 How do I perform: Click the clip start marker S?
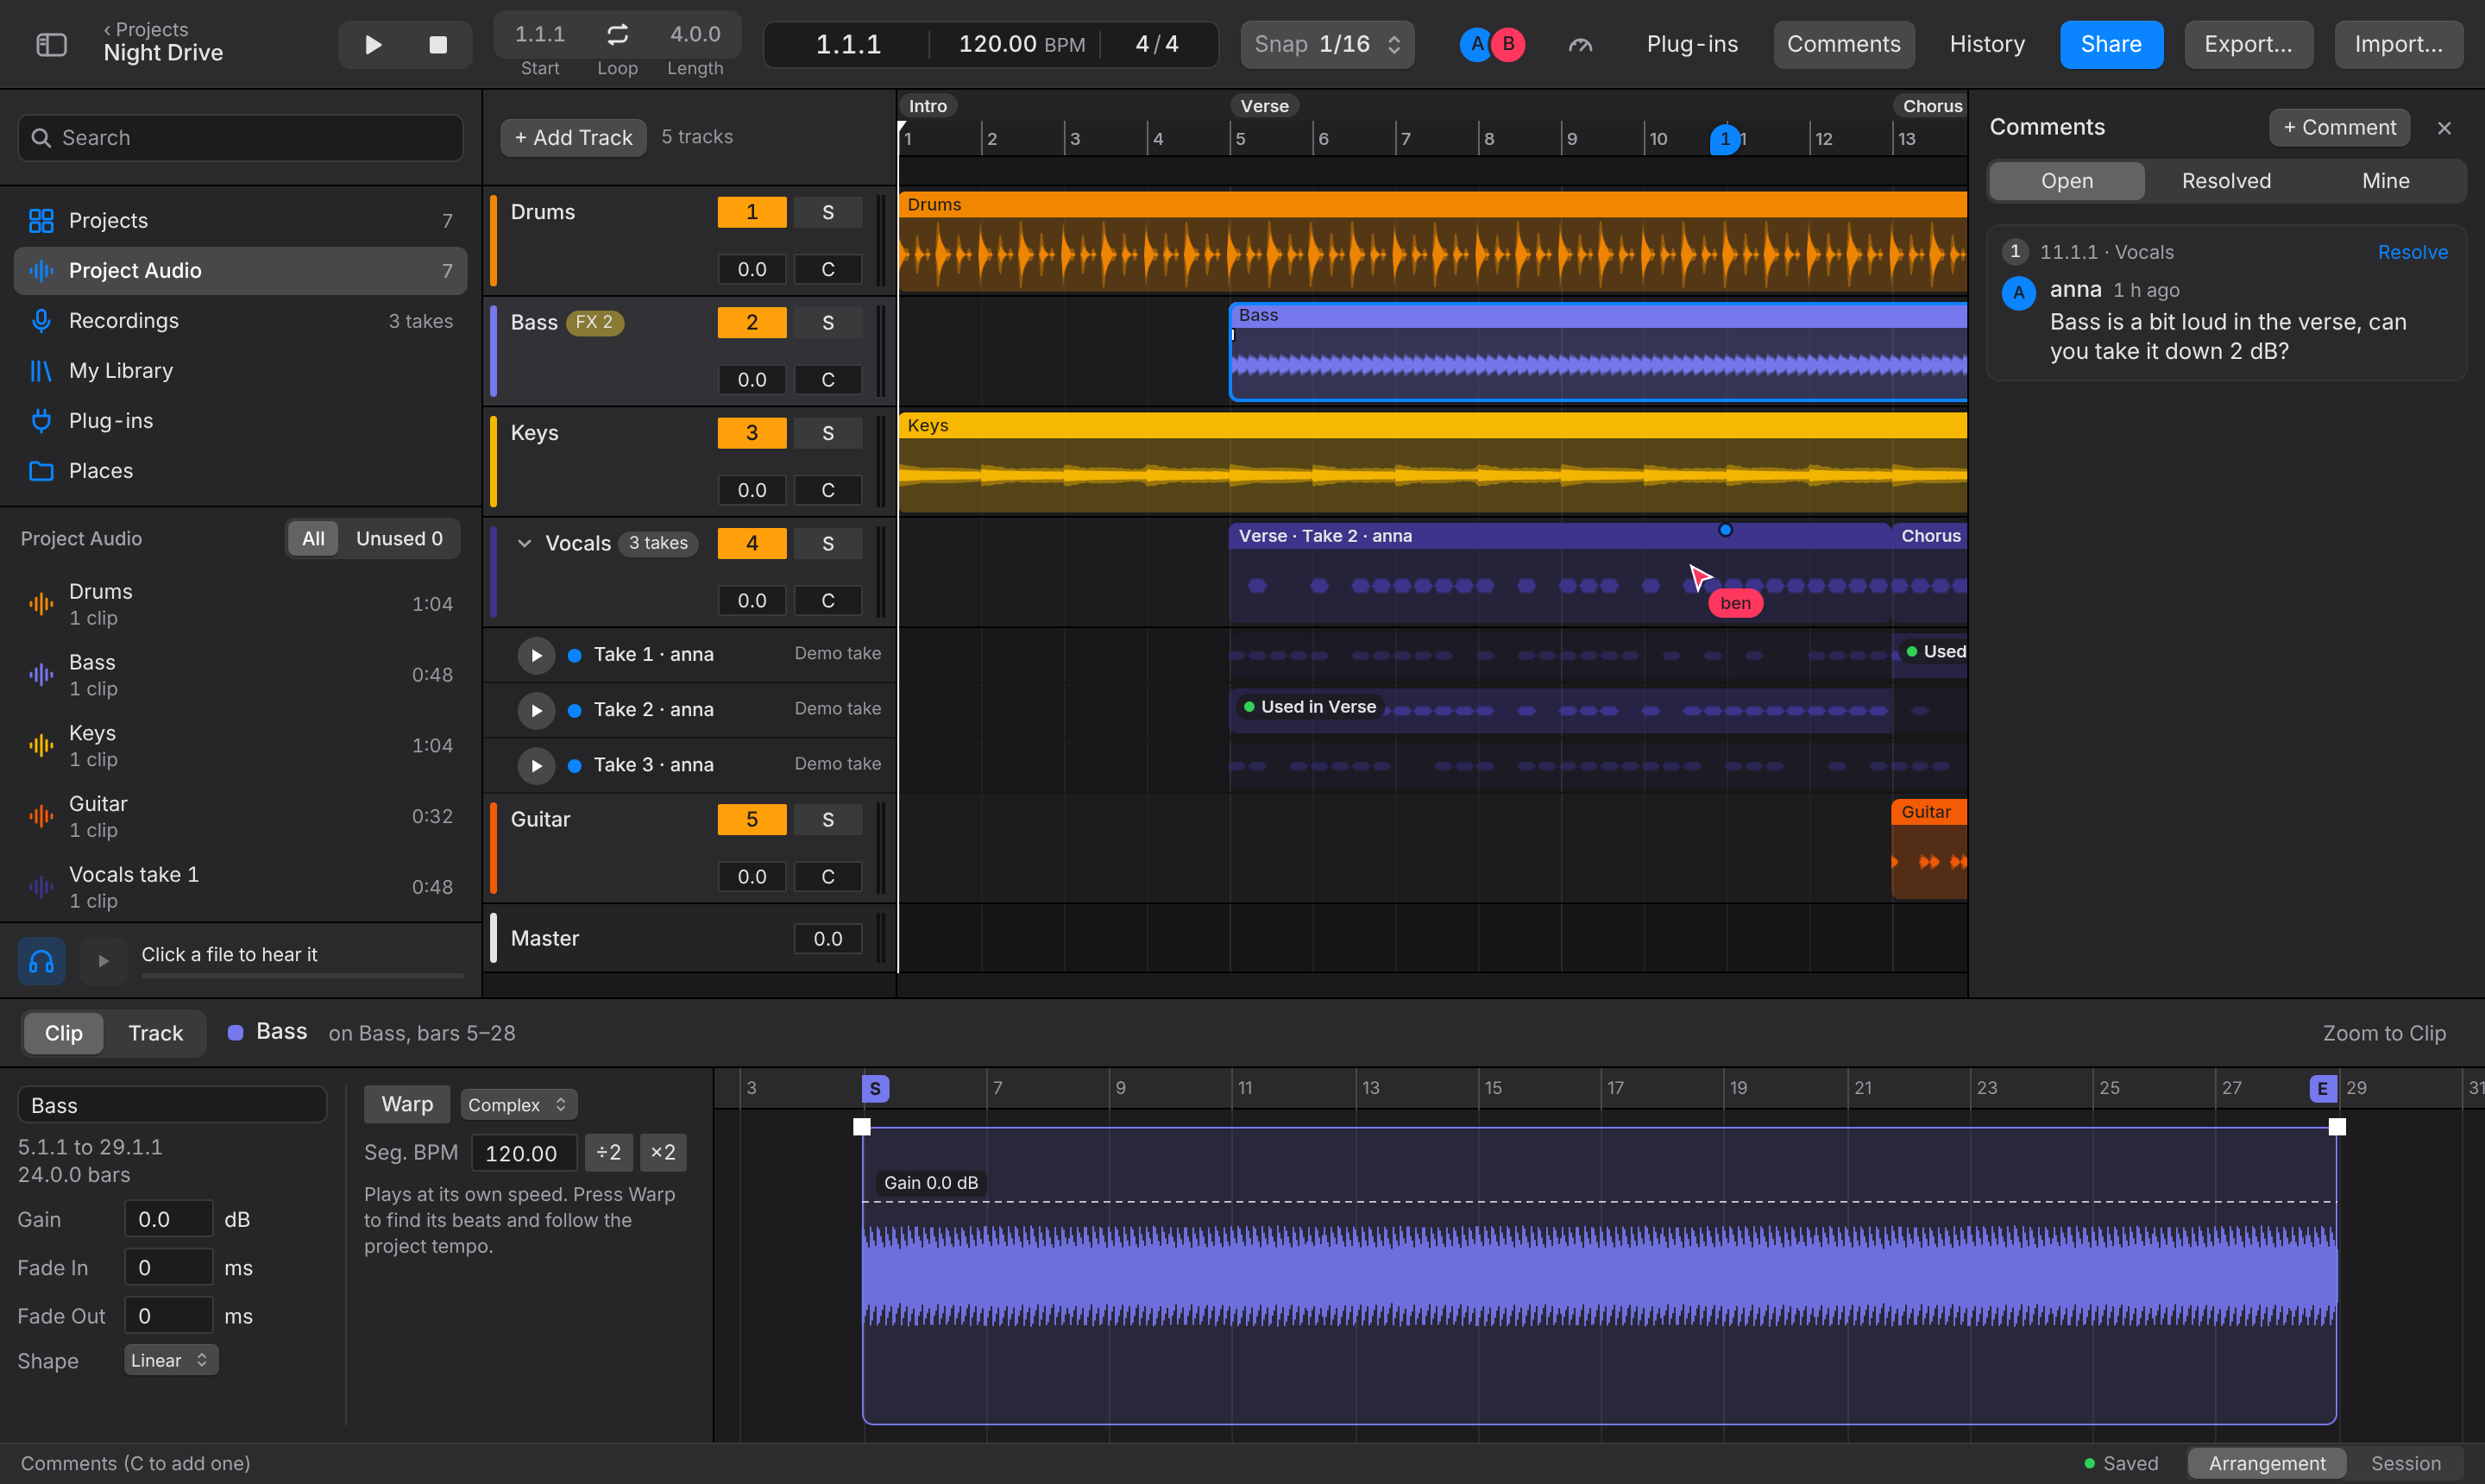pyautogui.click(x=875, y=1088)
